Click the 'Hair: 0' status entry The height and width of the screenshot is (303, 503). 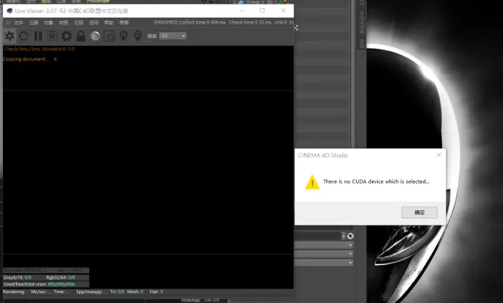[x=156, y=292]
